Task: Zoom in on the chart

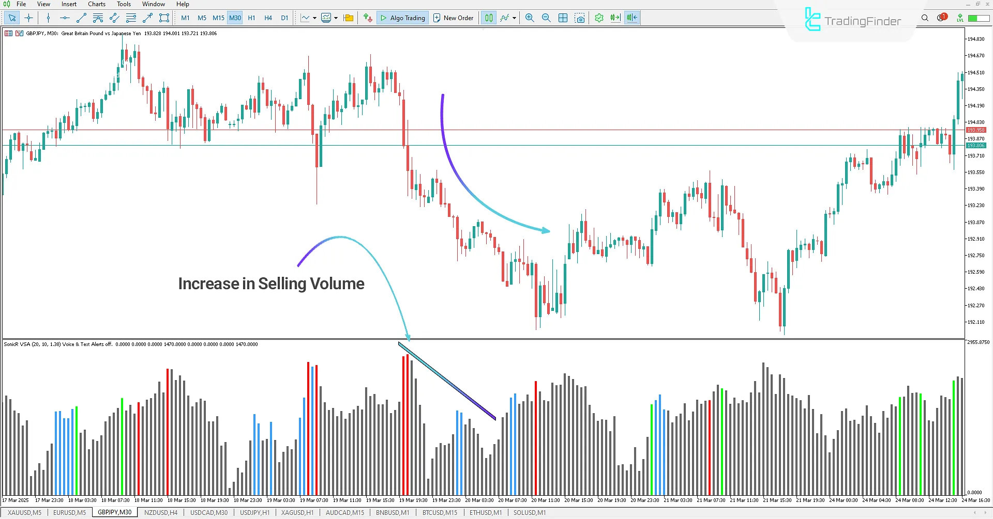Action: click(x=529, y=18)
